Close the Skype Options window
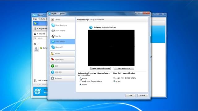Viewport: 198px width, 111px height. 146,13
